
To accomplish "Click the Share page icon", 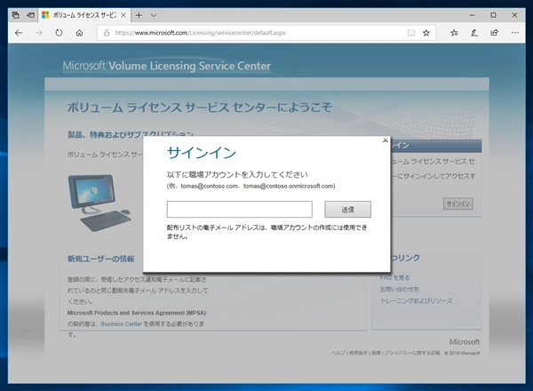I will point(494,33).
